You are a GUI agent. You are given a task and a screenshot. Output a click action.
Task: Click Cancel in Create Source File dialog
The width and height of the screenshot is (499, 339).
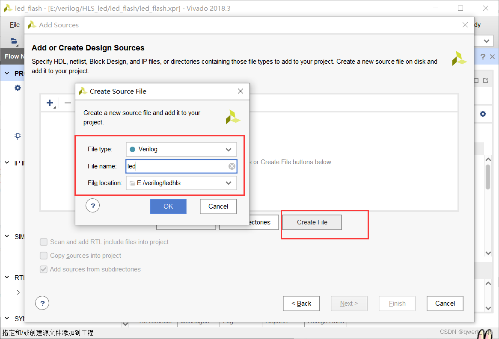coord(218,206)
